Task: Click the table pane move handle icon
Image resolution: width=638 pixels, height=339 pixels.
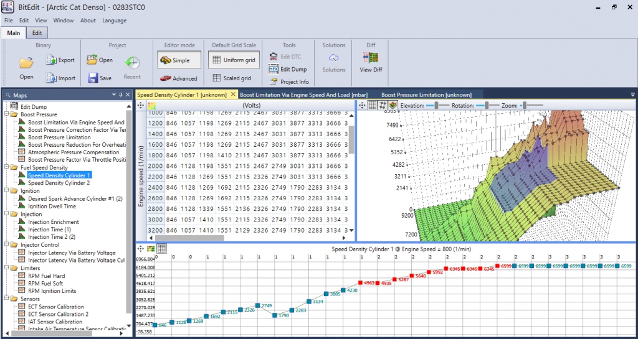Action: (141, 106)
